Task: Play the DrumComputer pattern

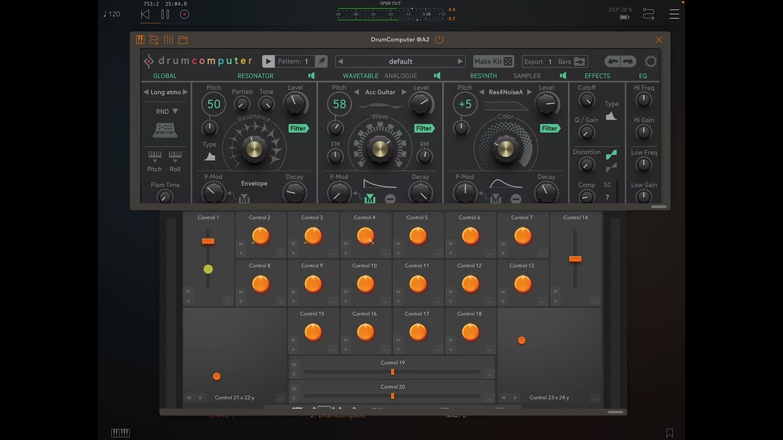Action: point(269,61)
